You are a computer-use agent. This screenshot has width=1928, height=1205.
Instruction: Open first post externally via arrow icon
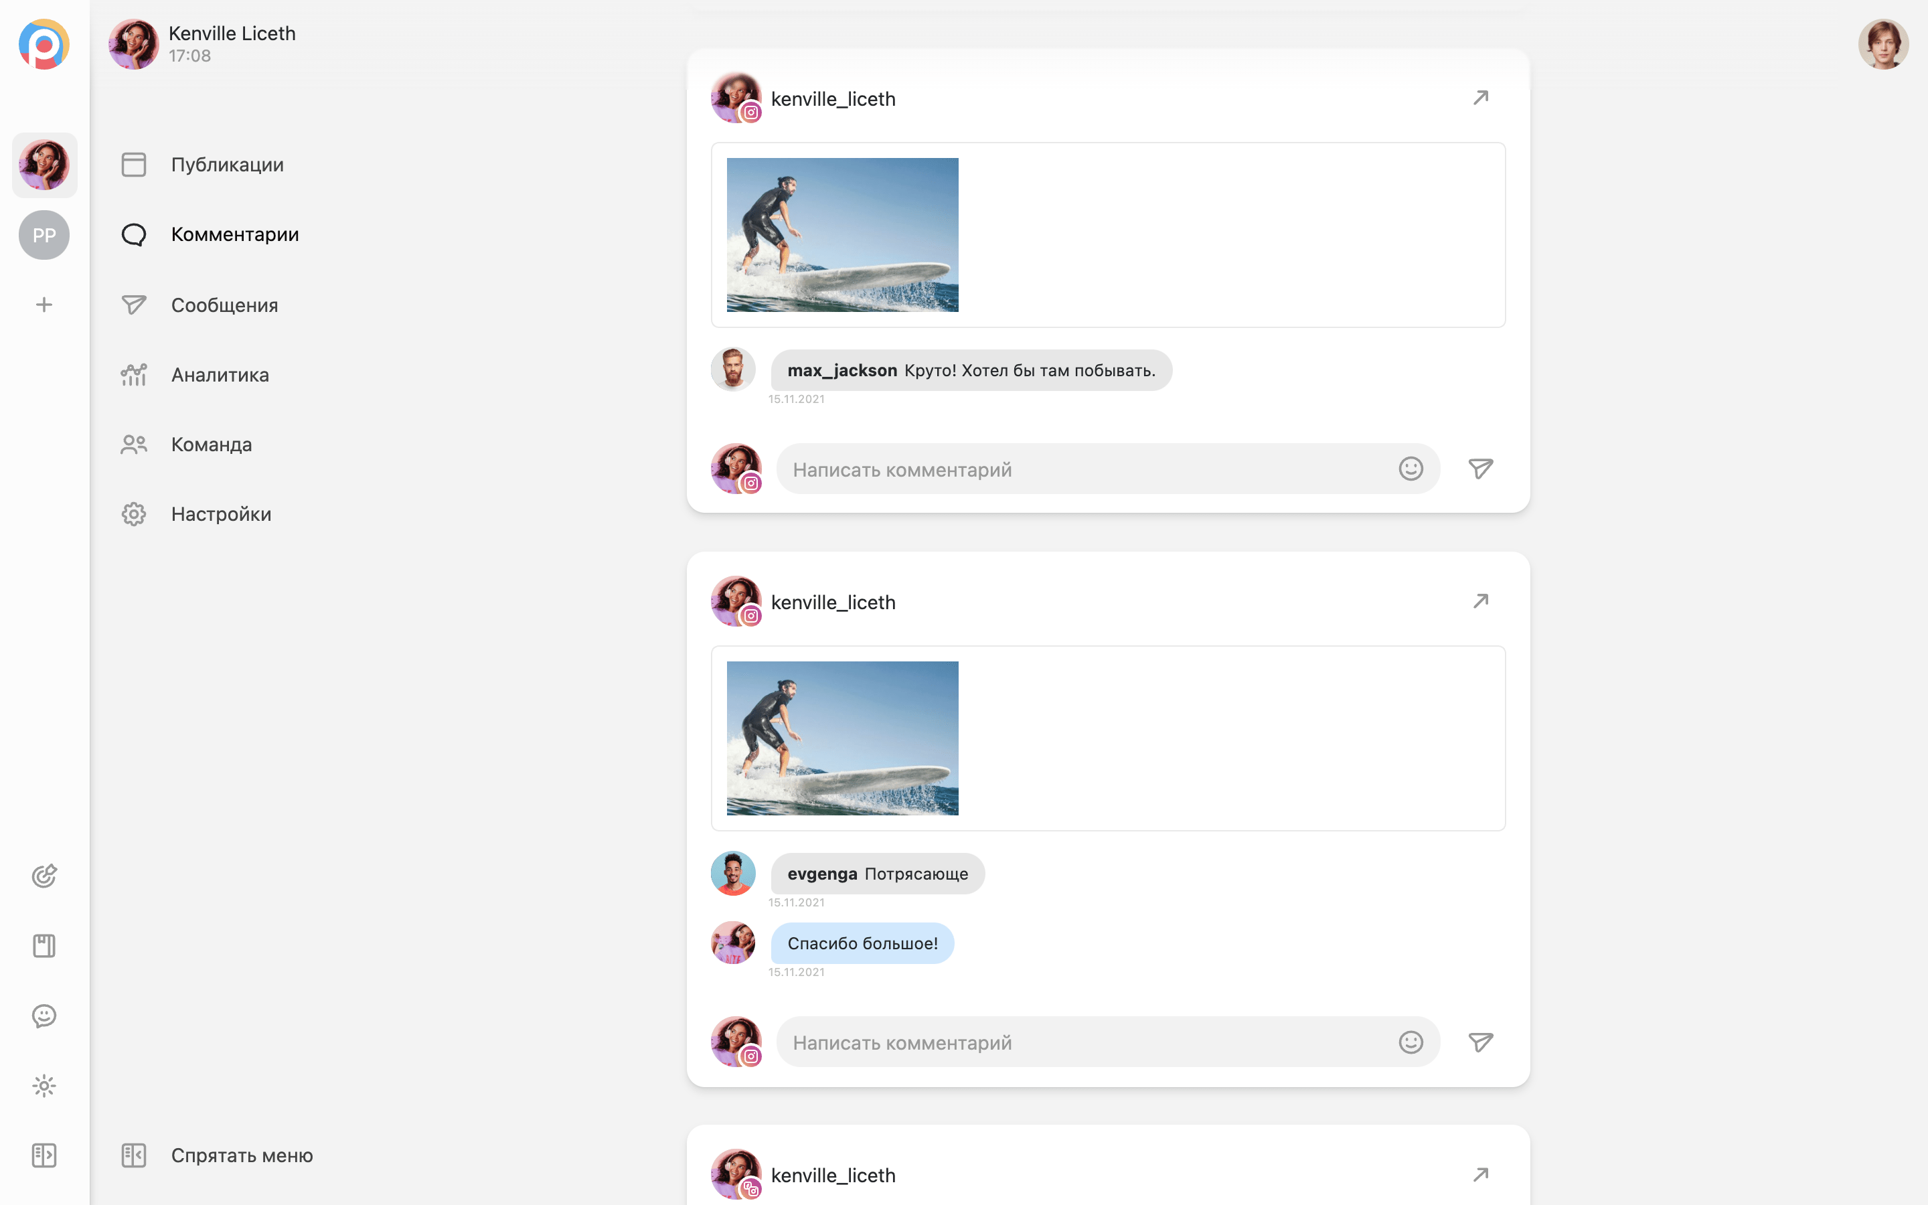coord(1481,98)
